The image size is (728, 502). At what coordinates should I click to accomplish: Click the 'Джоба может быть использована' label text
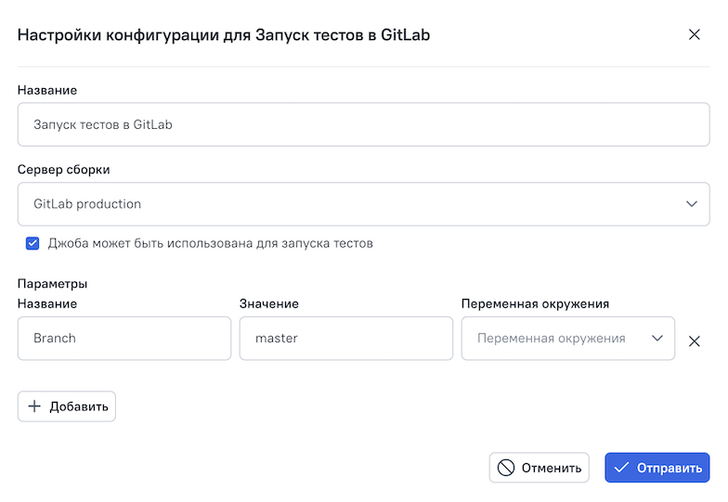point(210,244)
